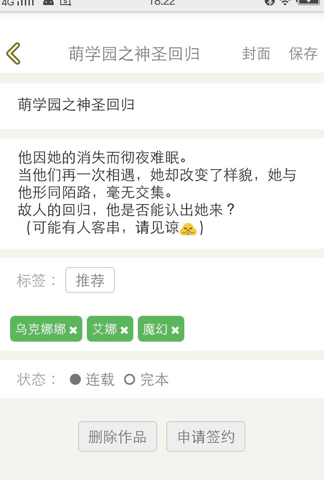Edit the title field 萌学园之神圣回归
324x480 pixels.
[162, 105]
